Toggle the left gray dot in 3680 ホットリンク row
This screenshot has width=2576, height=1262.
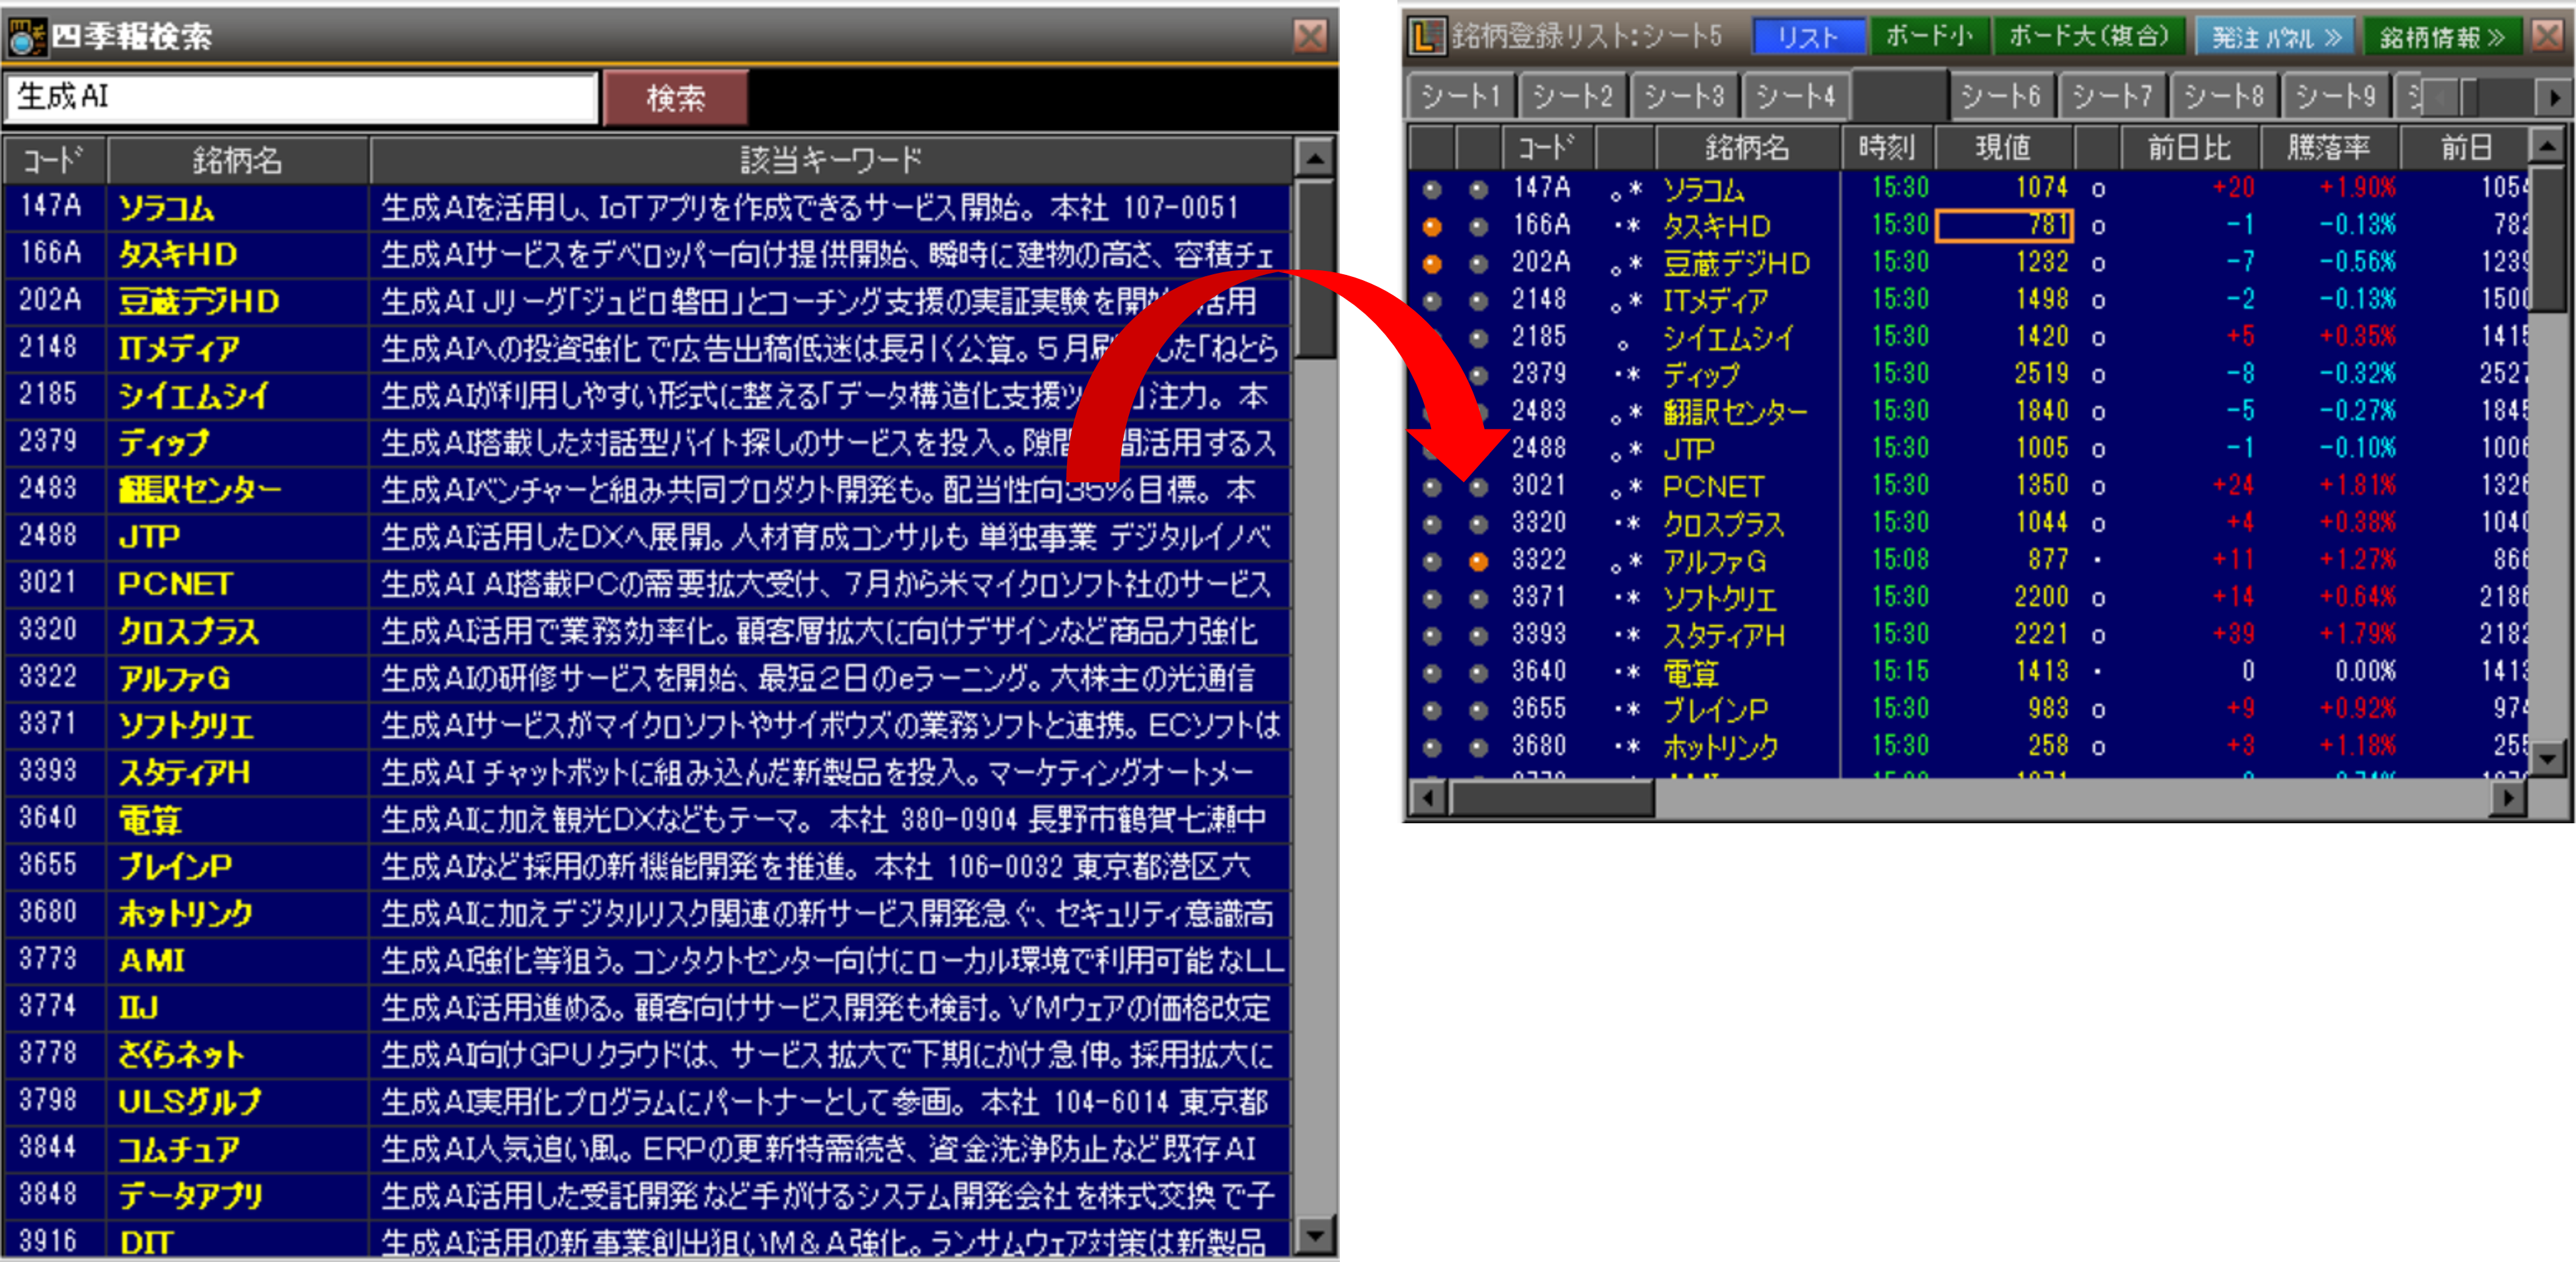[x=1432, y=747]
